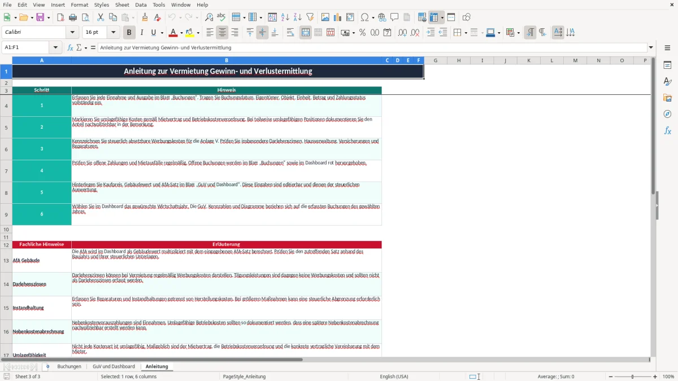The width and height of the screenshot is (678, 381).
Task: Click the Cut scissors icon
Action: click(x=101, y=17)
